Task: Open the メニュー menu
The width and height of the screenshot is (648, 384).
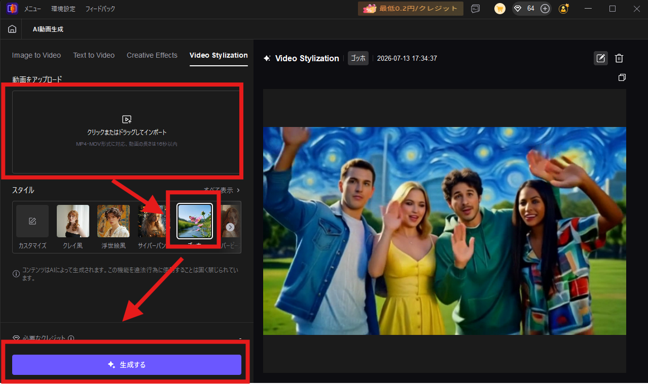Action: [32, 9]
